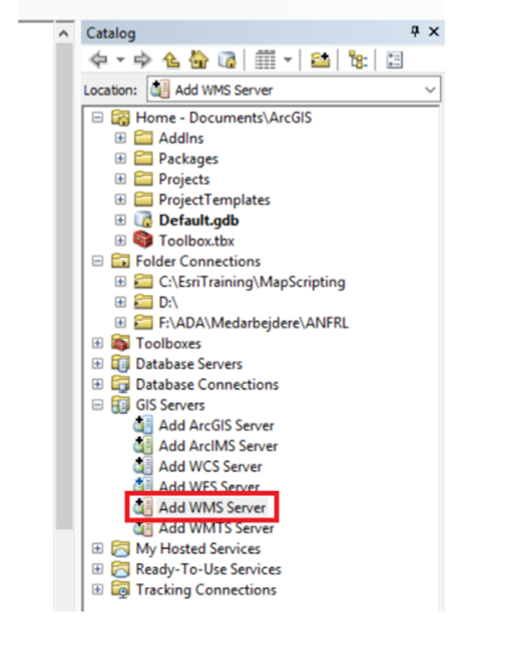Image resolution: width=515 pixels, height=661 pixels.
Task: Collapse the Home - Documents\ArcGIS node
Action: pyautogui.click(x=97, y=117)
